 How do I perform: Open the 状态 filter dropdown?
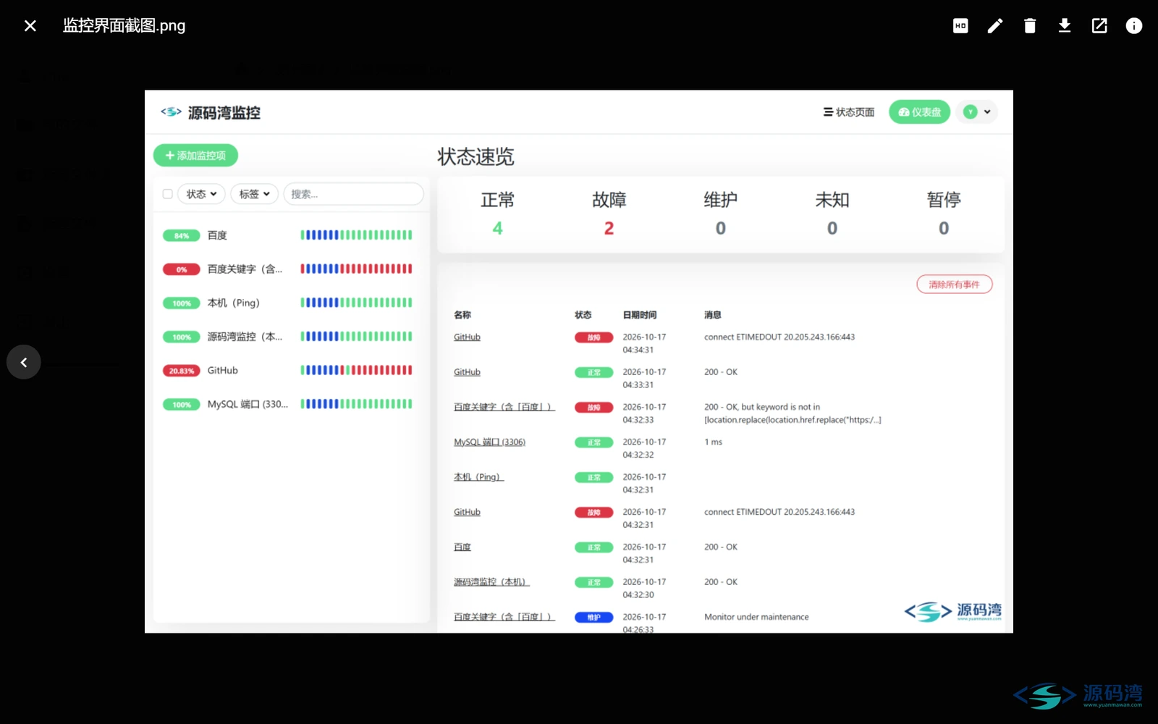click(x=201, y=194)
